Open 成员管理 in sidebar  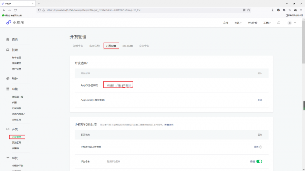point(17,63)
